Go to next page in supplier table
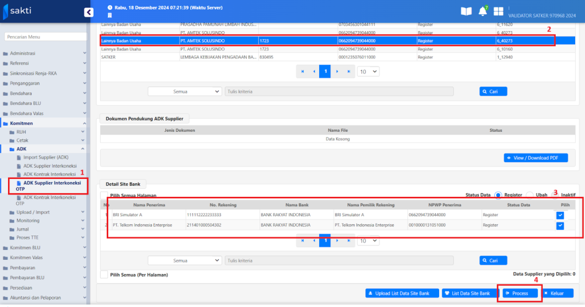The height and width of the screenshot is (307, 585). pyautogui.click(x=336, y=71)
